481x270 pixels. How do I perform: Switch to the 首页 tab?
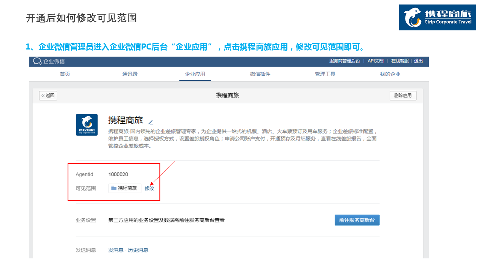[65, 74]
